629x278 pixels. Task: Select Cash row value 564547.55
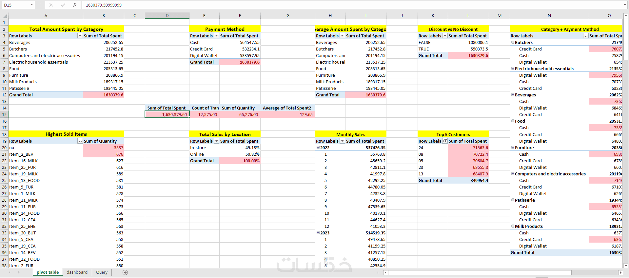(240, 42)
